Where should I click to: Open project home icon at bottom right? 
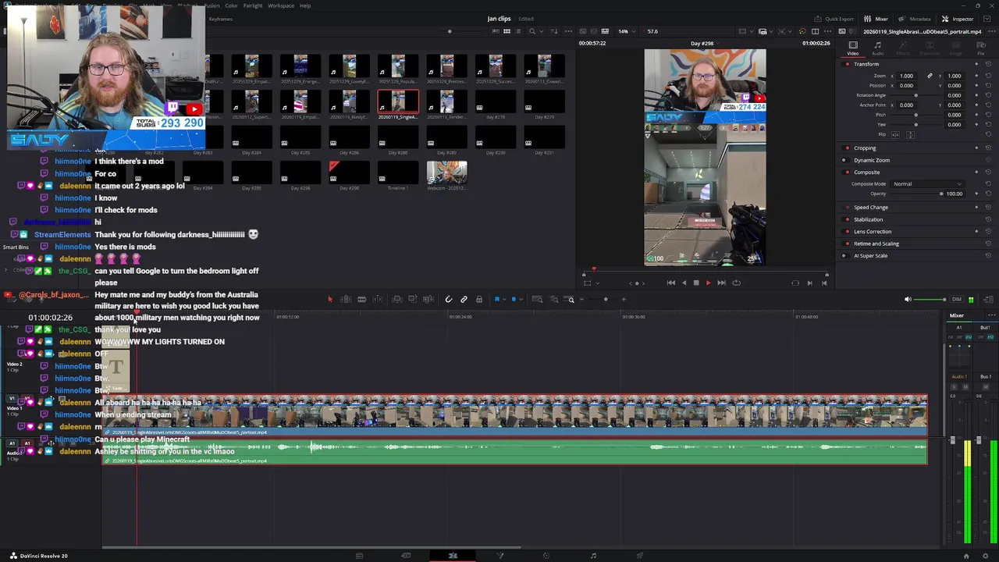click(965, 556)
